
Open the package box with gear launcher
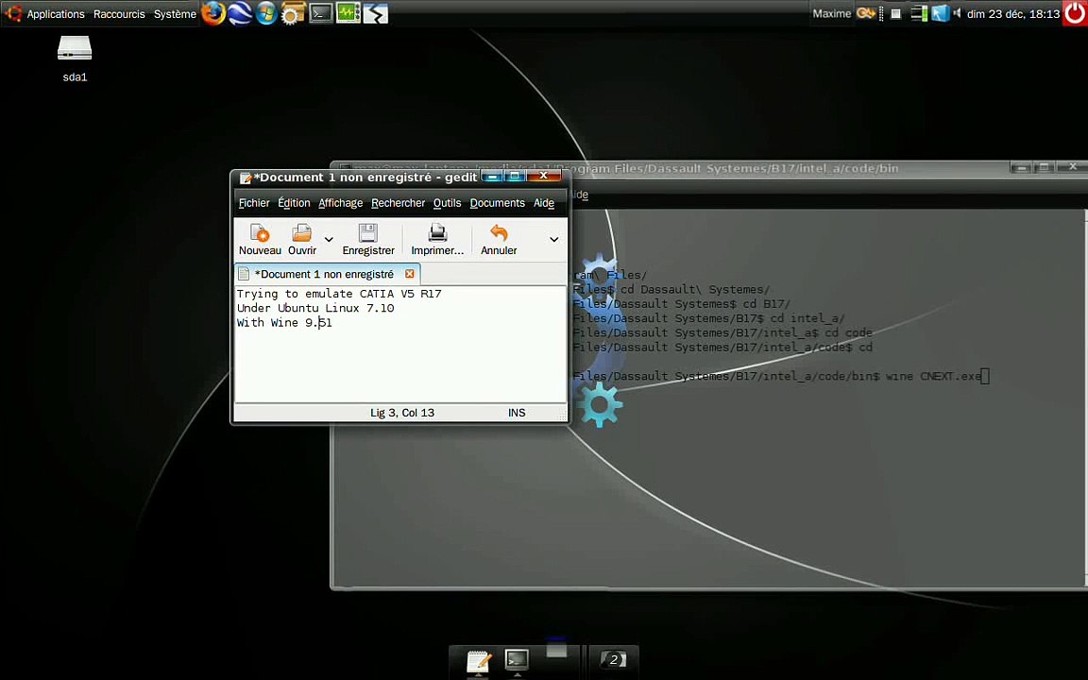click(x=292, y=13)
